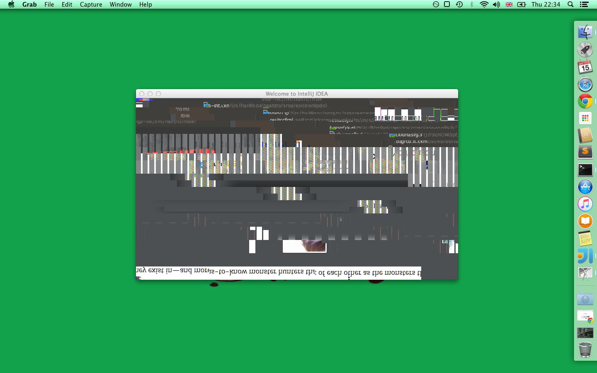Open the App Store in Dock
The height and width of the screenshot is (373, 597).
585,187
